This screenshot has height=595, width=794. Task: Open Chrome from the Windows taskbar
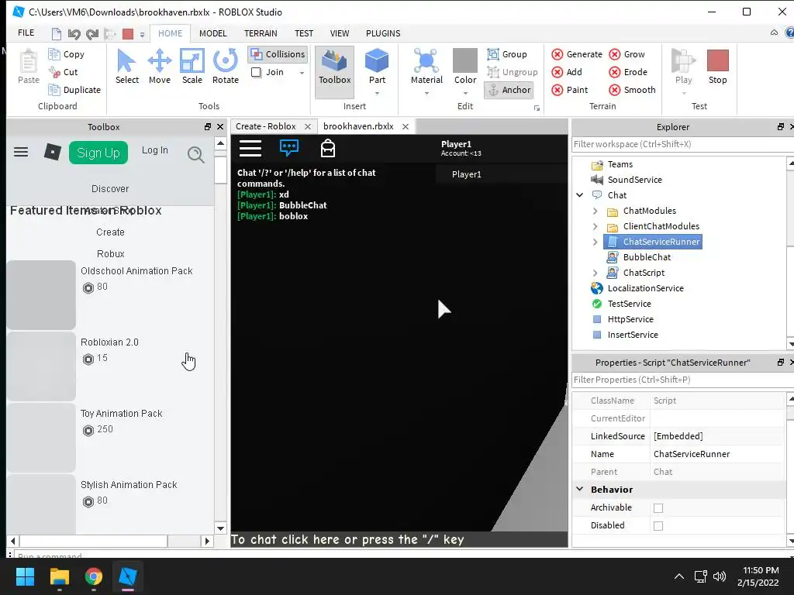pyautogui.click(x=93, y=576)
